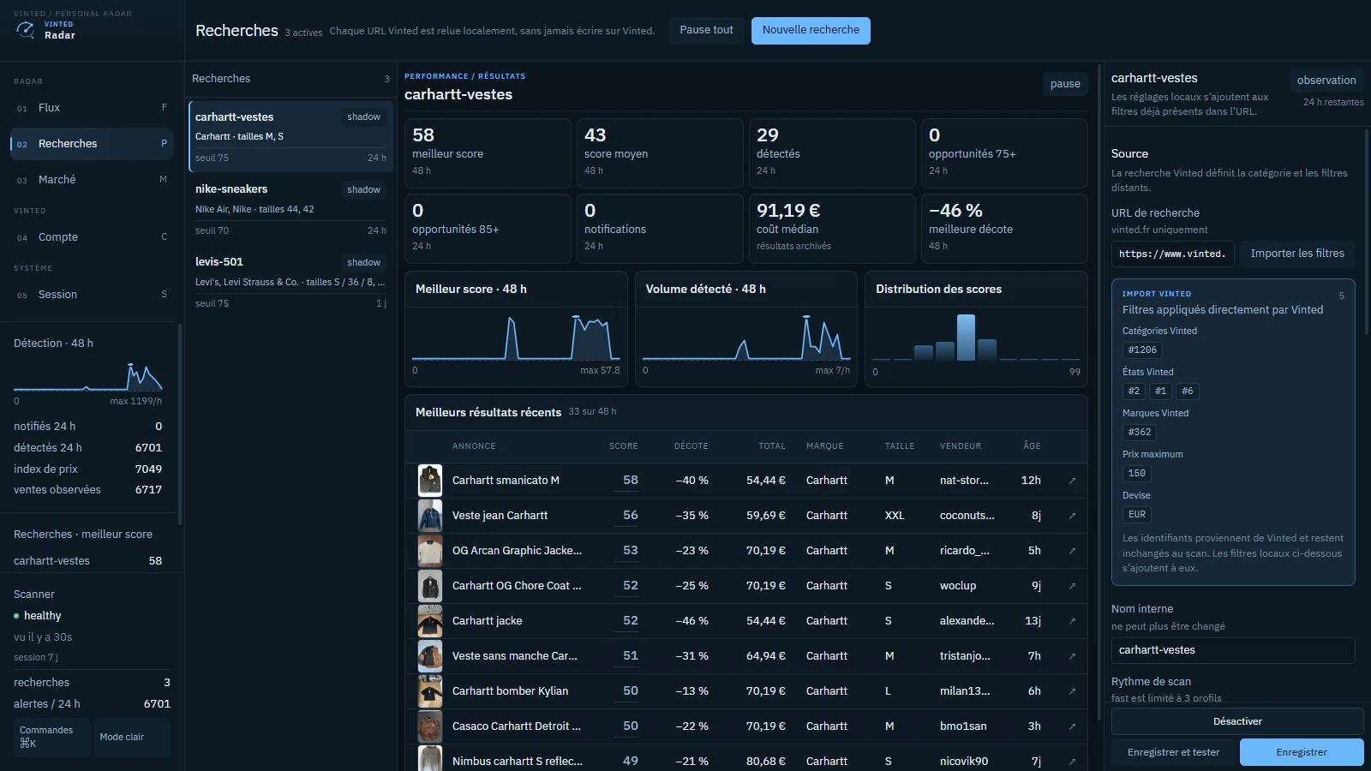The width and height of the screenshot is (1371, 771).
Task: Open external link for Casaco Carhartt Detroit
Action: pyautogui.click(x=1072, y=726)
